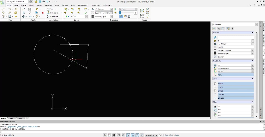Click the Enter to exit link in command window
265x137 pixels.
coord(33,127)
